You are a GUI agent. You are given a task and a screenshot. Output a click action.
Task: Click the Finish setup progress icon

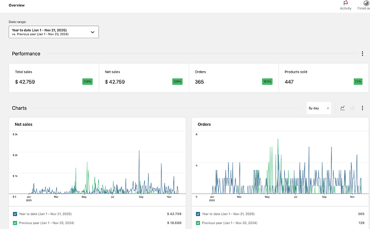tap(366, 4)
